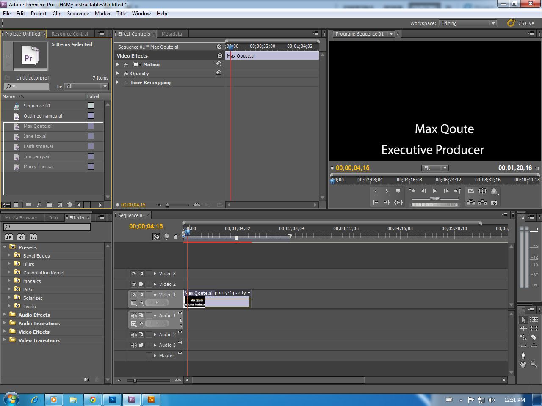This screenshot has width=542, height=406.
Task: Expand the Opacity effect properties
Action: point(118,74)
